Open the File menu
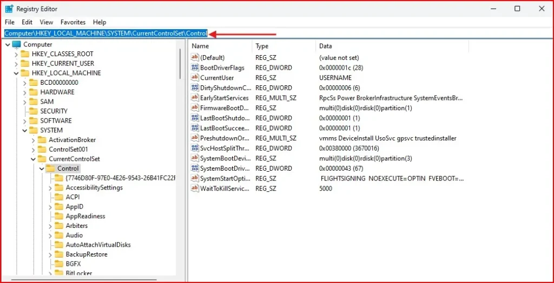554x283 pixels. pos(10,22)
